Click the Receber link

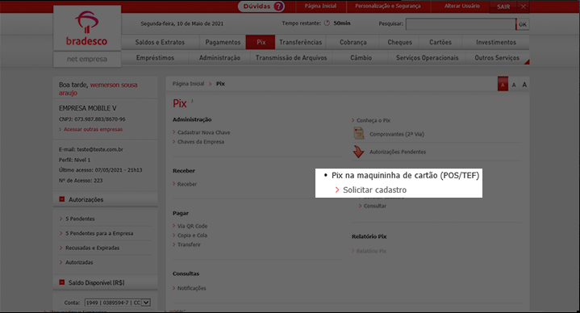coord(187,184)
